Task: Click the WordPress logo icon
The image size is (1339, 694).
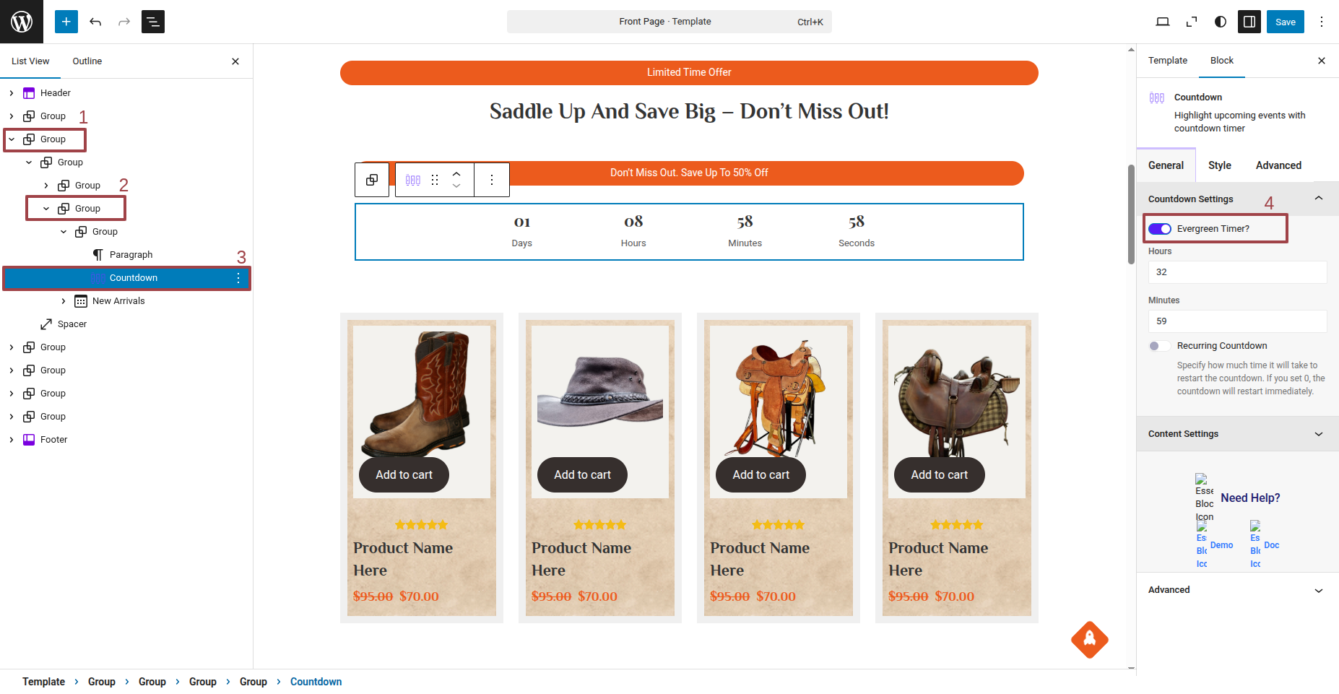Action: pyautogui.click(x=22, y=22)
